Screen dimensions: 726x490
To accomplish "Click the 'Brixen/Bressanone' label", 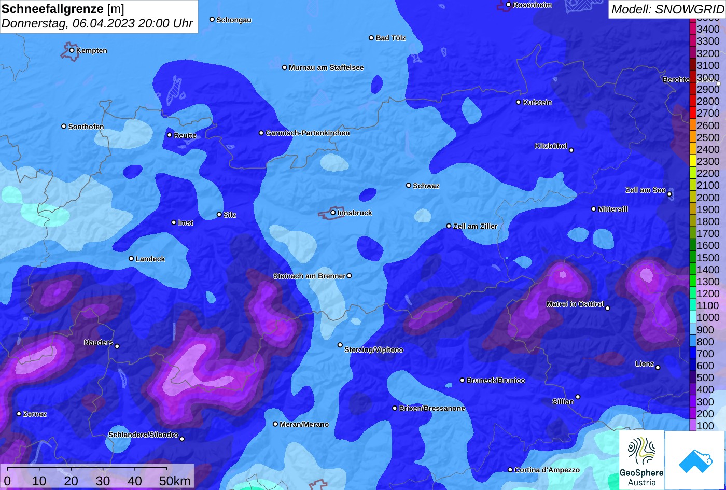I will tap(432, 409).
